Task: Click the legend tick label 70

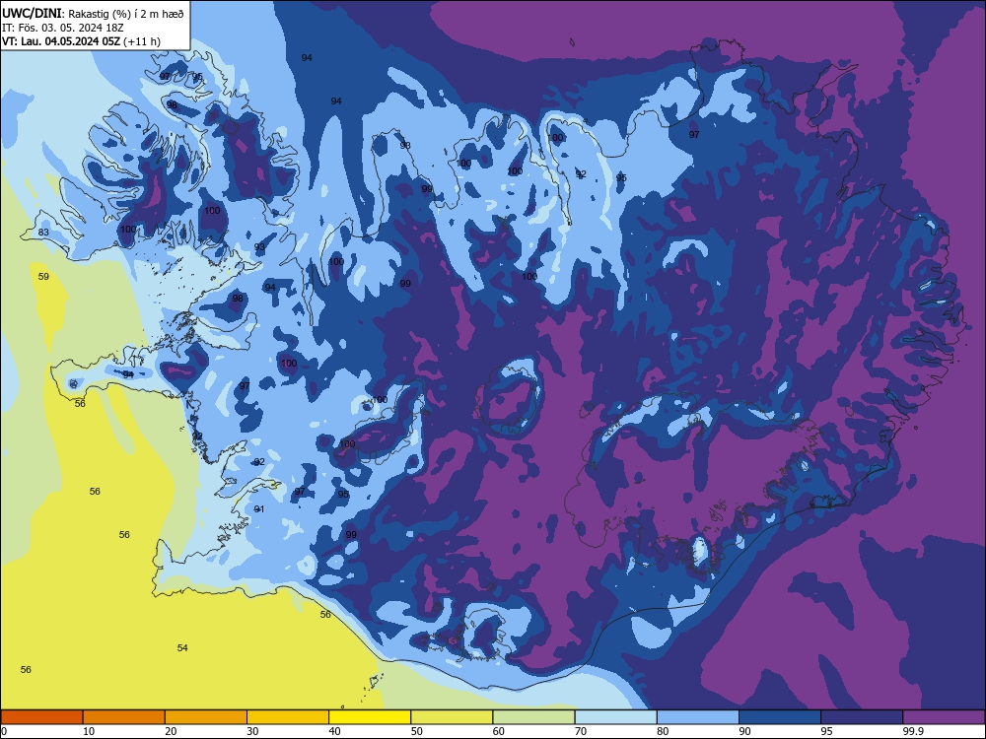Action: pyautogui.click(x=581, y=731)
